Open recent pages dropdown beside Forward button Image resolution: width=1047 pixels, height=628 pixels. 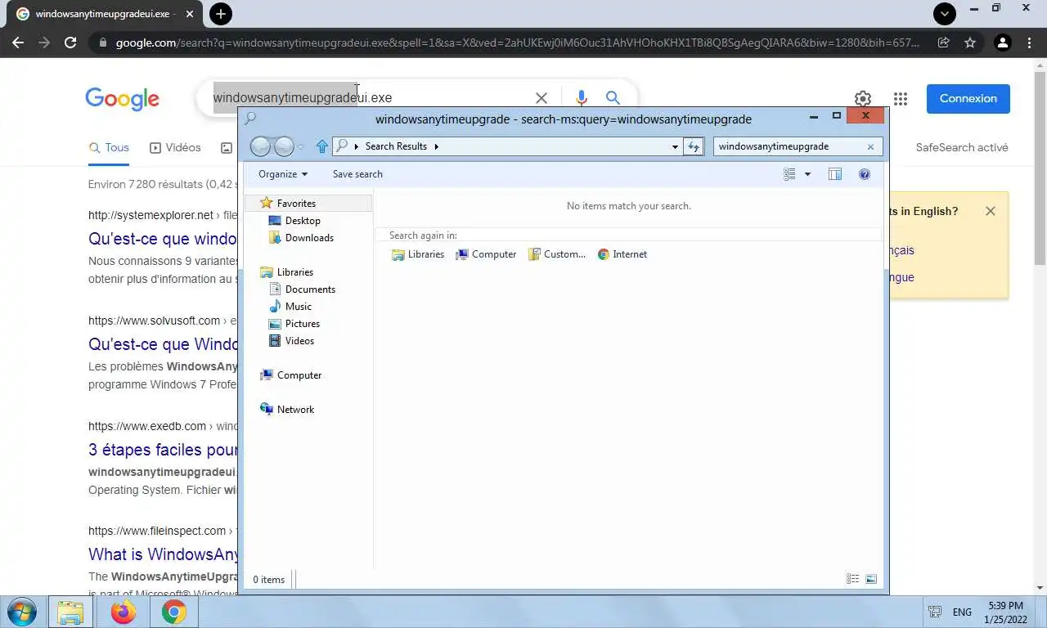[x=301, y=146]
